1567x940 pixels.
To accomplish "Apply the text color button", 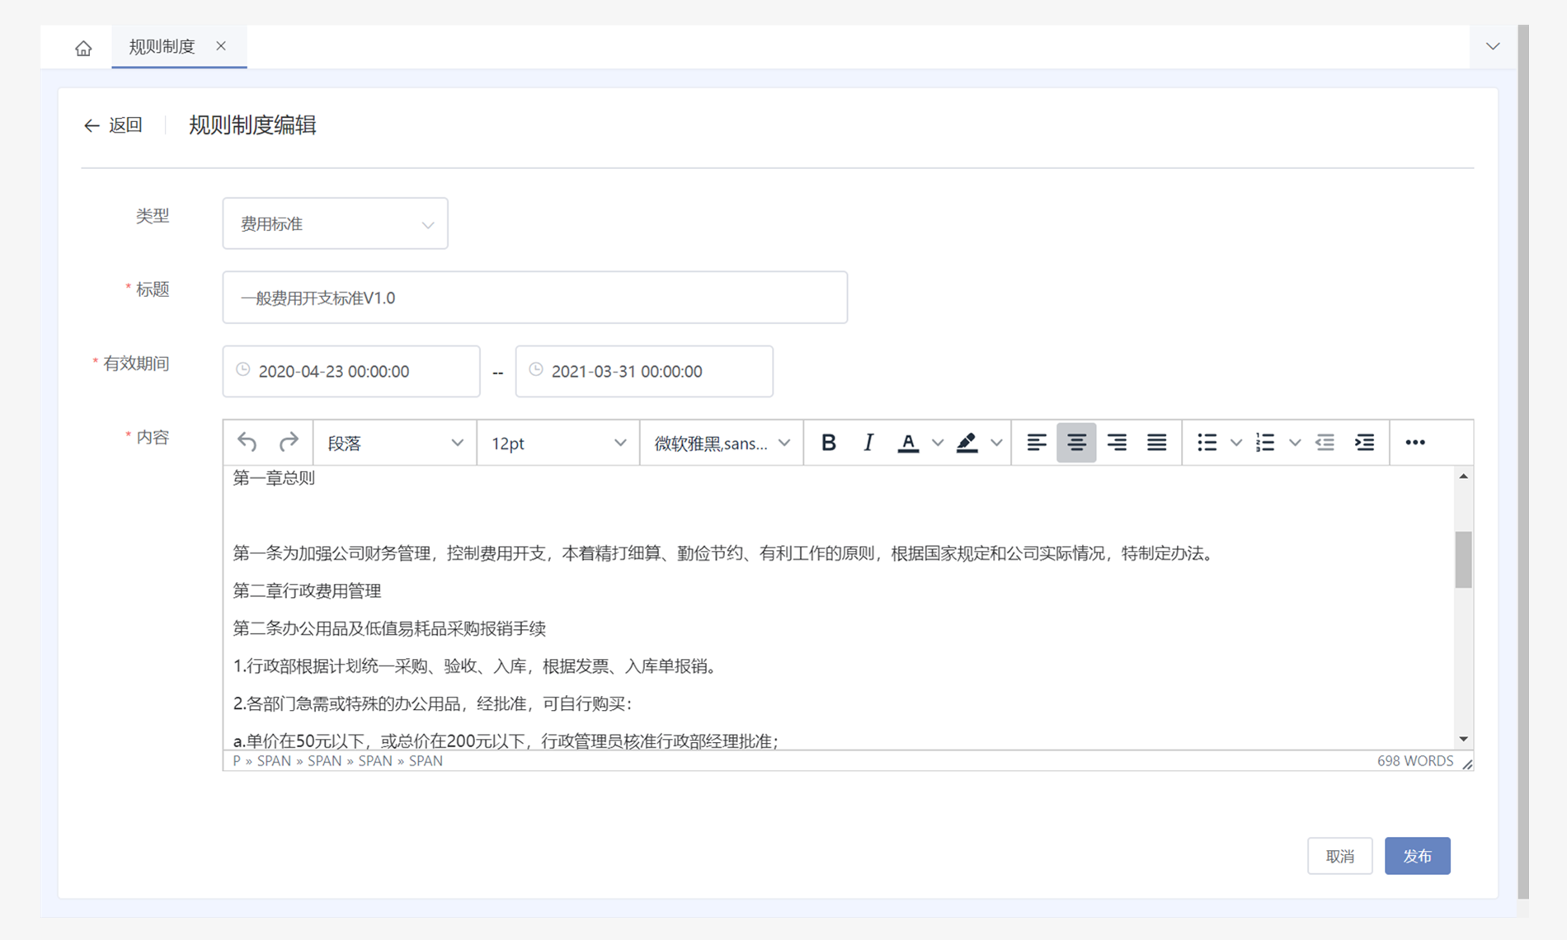I will (908, 443).
